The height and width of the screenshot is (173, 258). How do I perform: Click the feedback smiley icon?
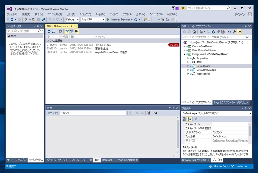click(183, 8)
